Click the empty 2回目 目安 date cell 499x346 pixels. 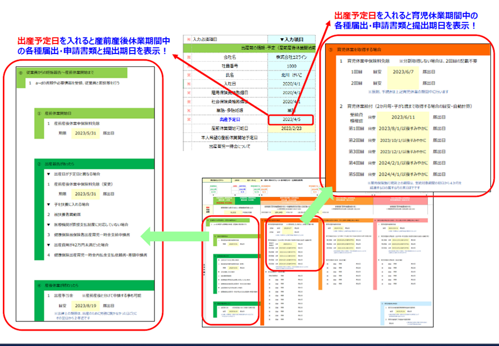[403, 83]
